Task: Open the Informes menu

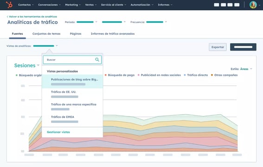Action: [x=165, y=5]
